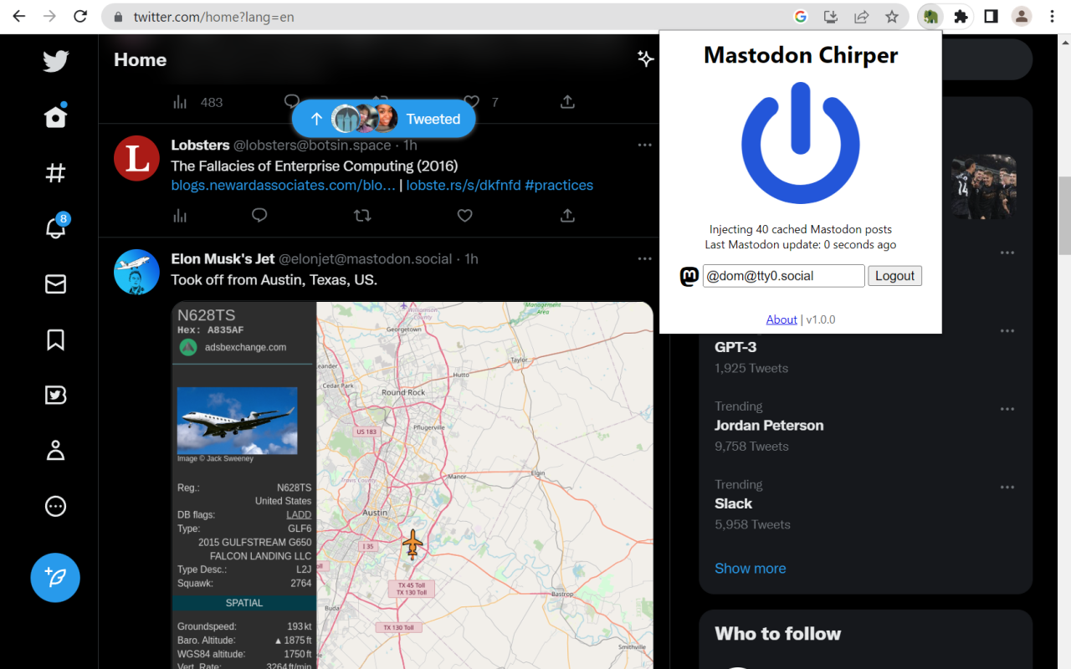Click the Mastodon handle input field
1071x669 pixels.
[783, 276]
